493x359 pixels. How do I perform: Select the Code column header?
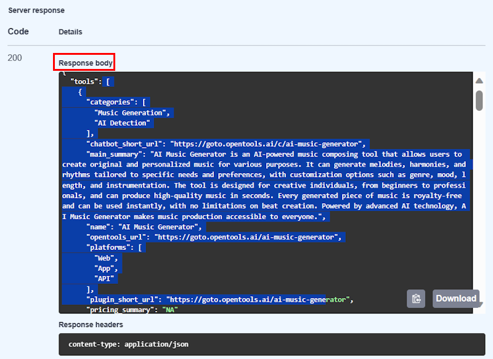coord(18,31)
